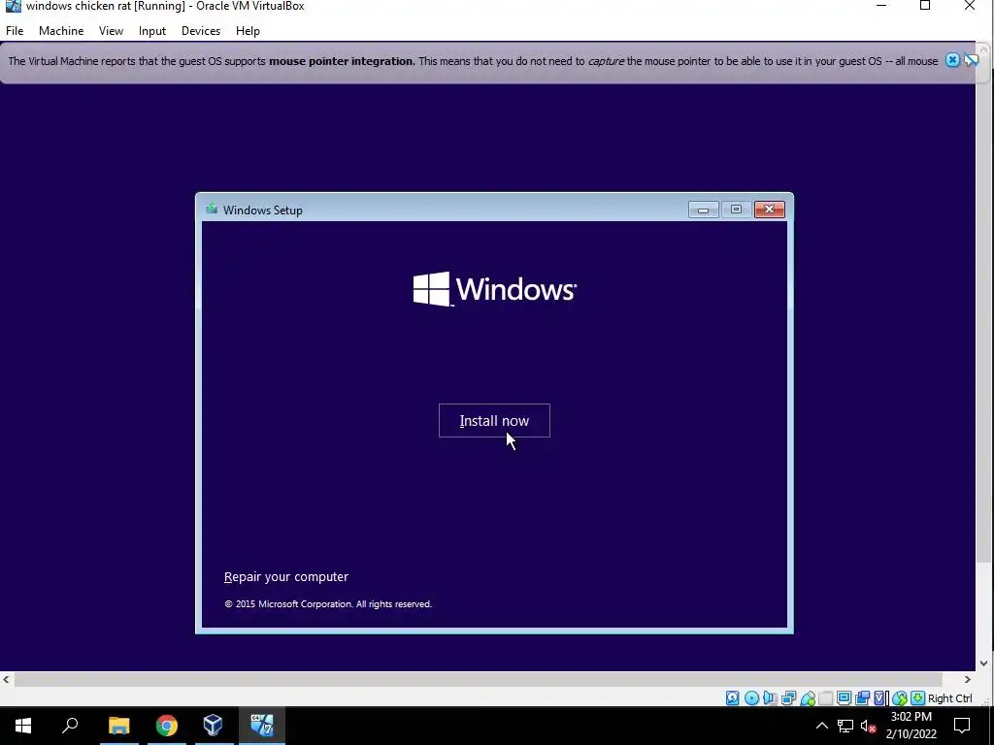
Task: Maximize the Windows Setup dialog
Action: [x=736, y=210]
